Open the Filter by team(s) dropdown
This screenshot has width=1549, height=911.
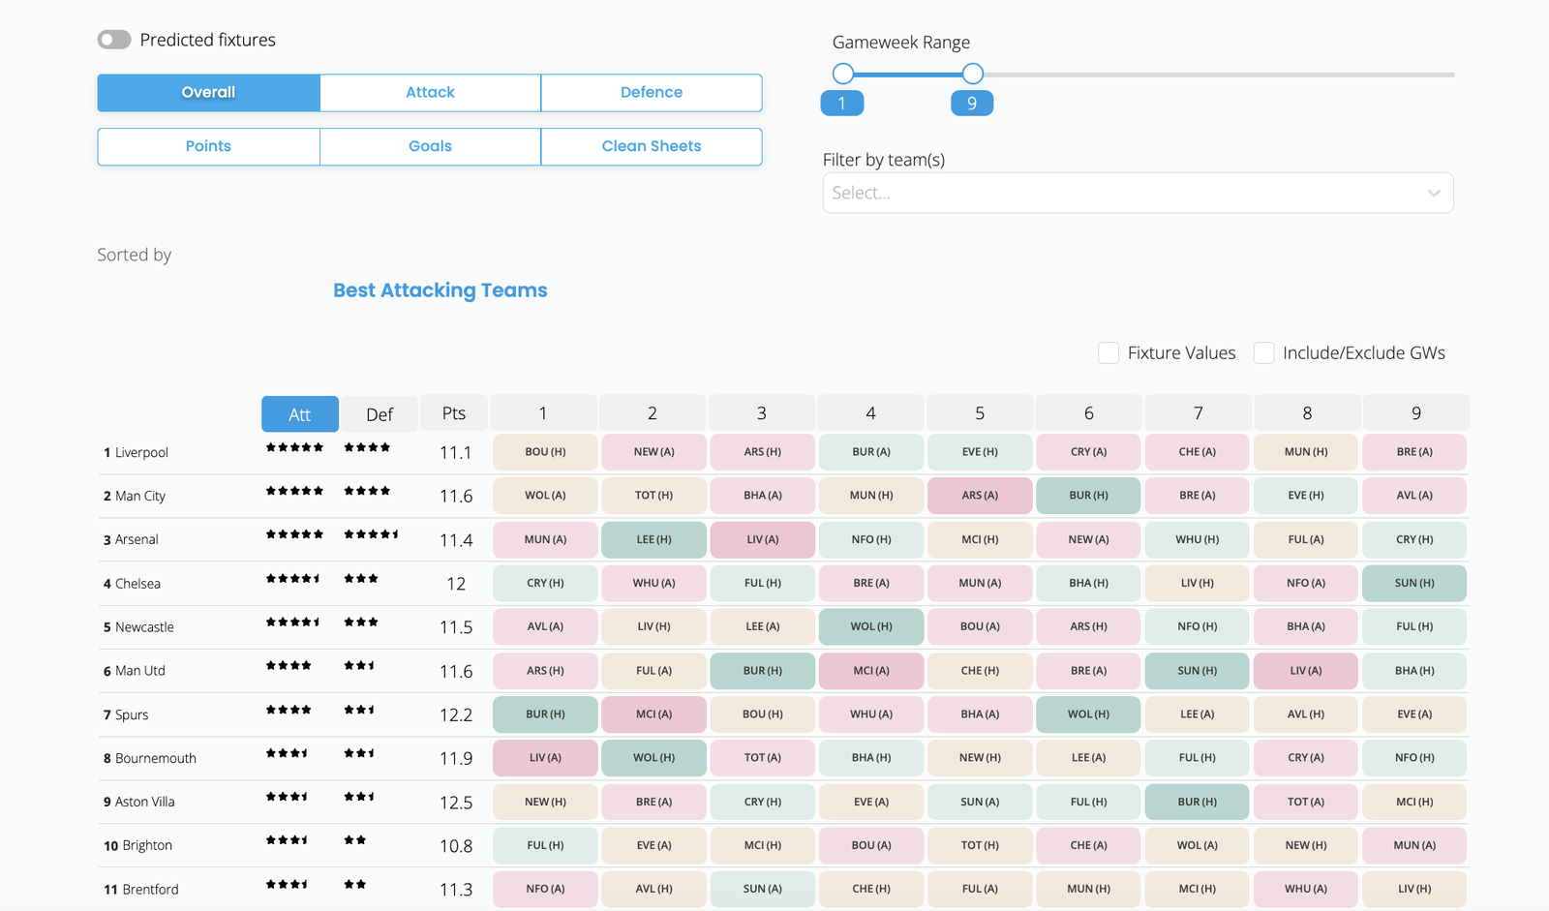coord(1123,193)
